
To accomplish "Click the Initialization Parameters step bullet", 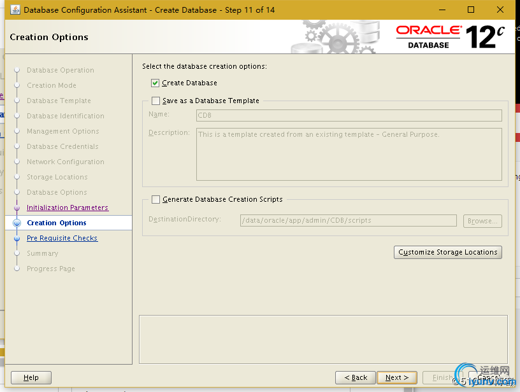I will [17, 208].
